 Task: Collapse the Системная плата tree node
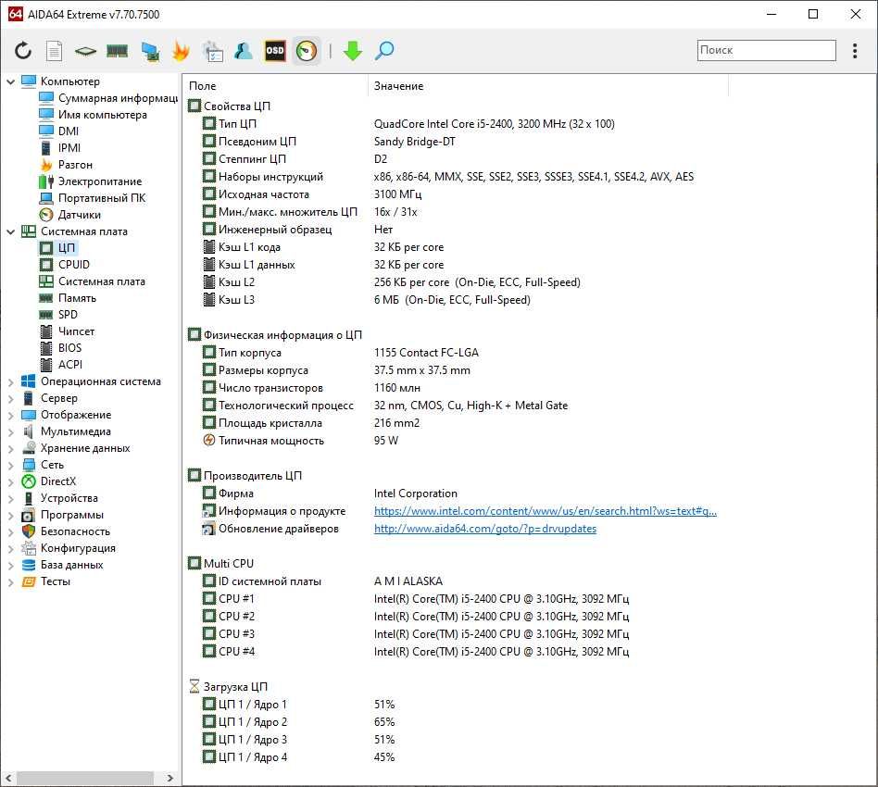click(x=10, y=231)
